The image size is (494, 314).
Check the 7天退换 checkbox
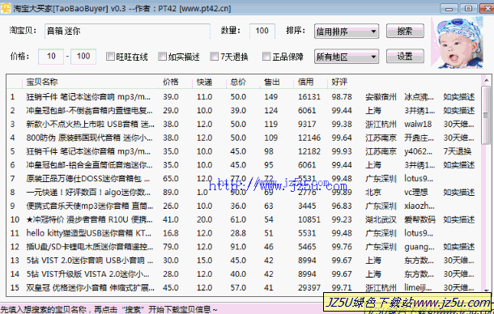pyautogui.click(x=215, y=57)
